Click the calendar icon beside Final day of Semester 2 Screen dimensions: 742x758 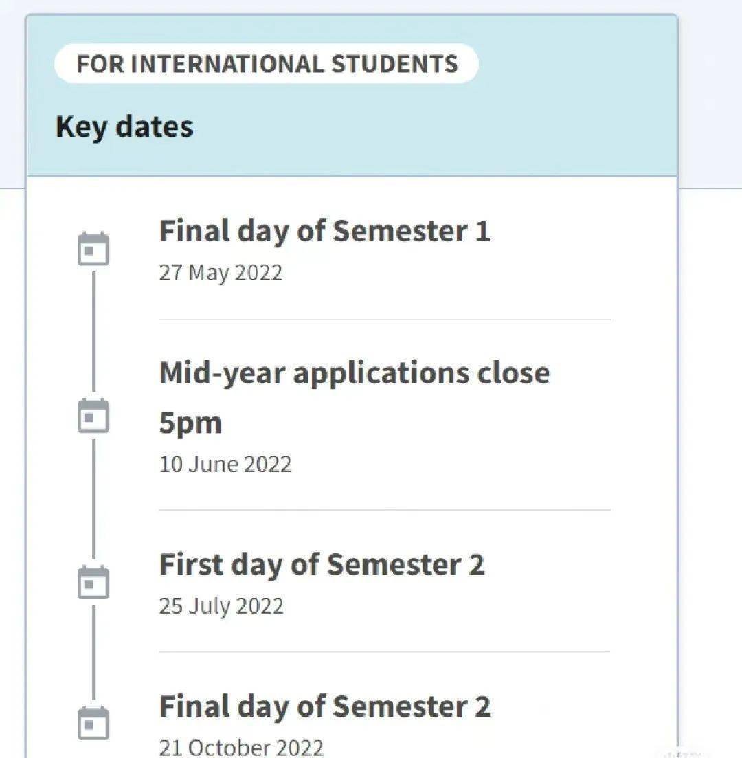point(93,723)
